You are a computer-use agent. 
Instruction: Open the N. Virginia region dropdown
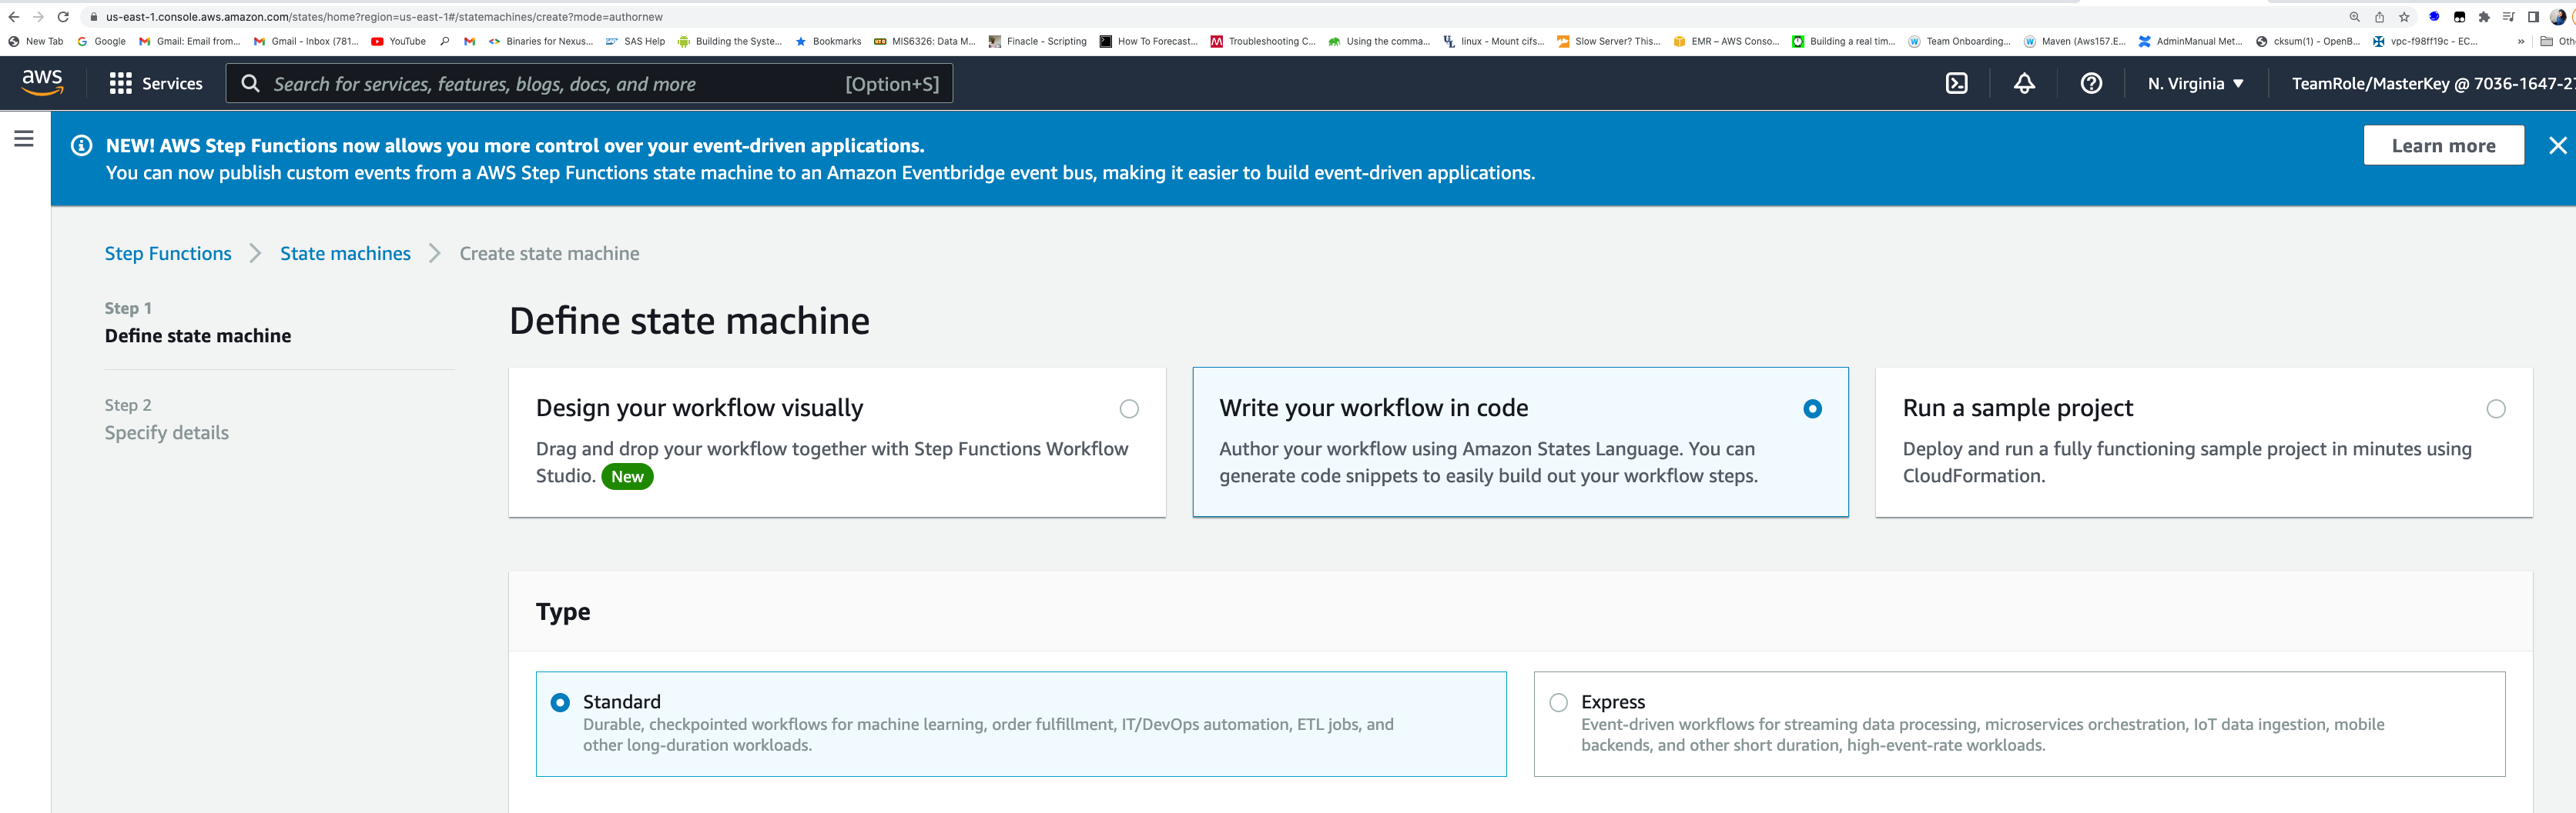[2195, 84]
